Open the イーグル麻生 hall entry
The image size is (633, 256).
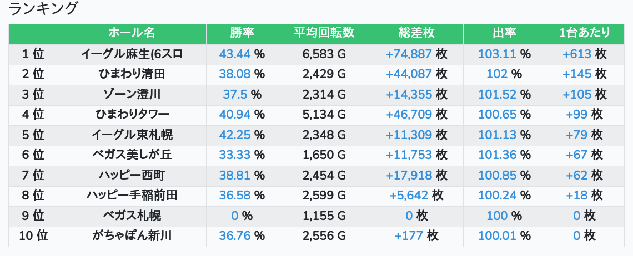coord(132,54)
